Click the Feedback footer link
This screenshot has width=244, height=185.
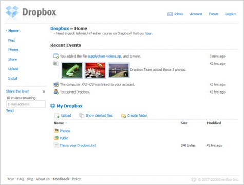pyautogui.click(x=61, y=179)
